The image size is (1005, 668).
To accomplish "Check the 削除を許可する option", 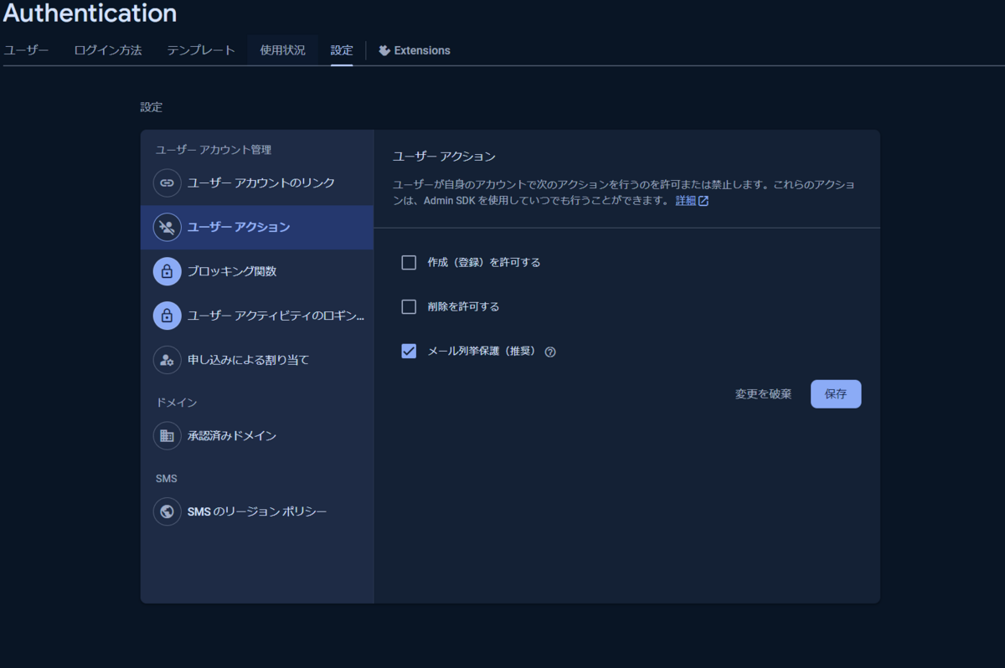I will pyautogui.click(x=409, y=306).
